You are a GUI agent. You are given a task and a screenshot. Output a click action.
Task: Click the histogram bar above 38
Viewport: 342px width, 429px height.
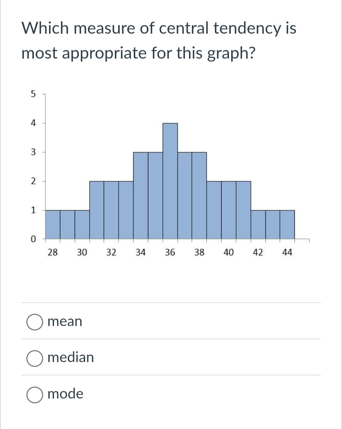pos(199,193)
